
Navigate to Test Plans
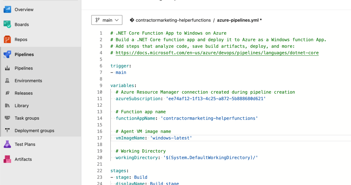click(x=25, y=144)
